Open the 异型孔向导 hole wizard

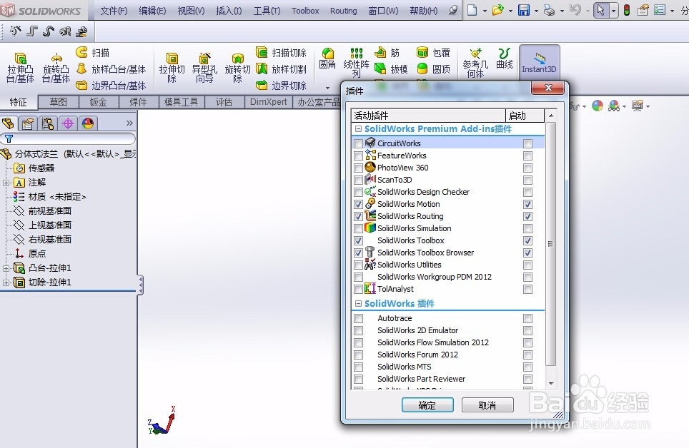pos(204,68)
